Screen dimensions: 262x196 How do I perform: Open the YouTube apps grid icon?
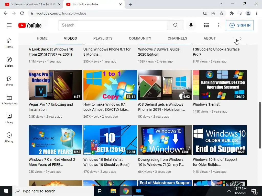[x=206, y=25]
